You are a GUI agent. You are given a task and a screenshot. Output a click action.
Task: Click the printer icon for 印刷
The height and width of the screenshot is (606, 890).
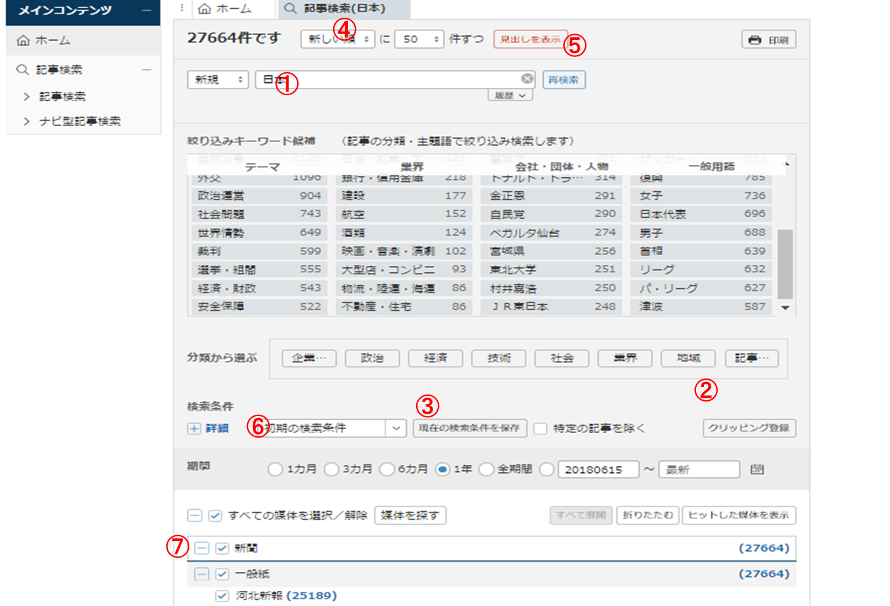(x=754, y=40)
